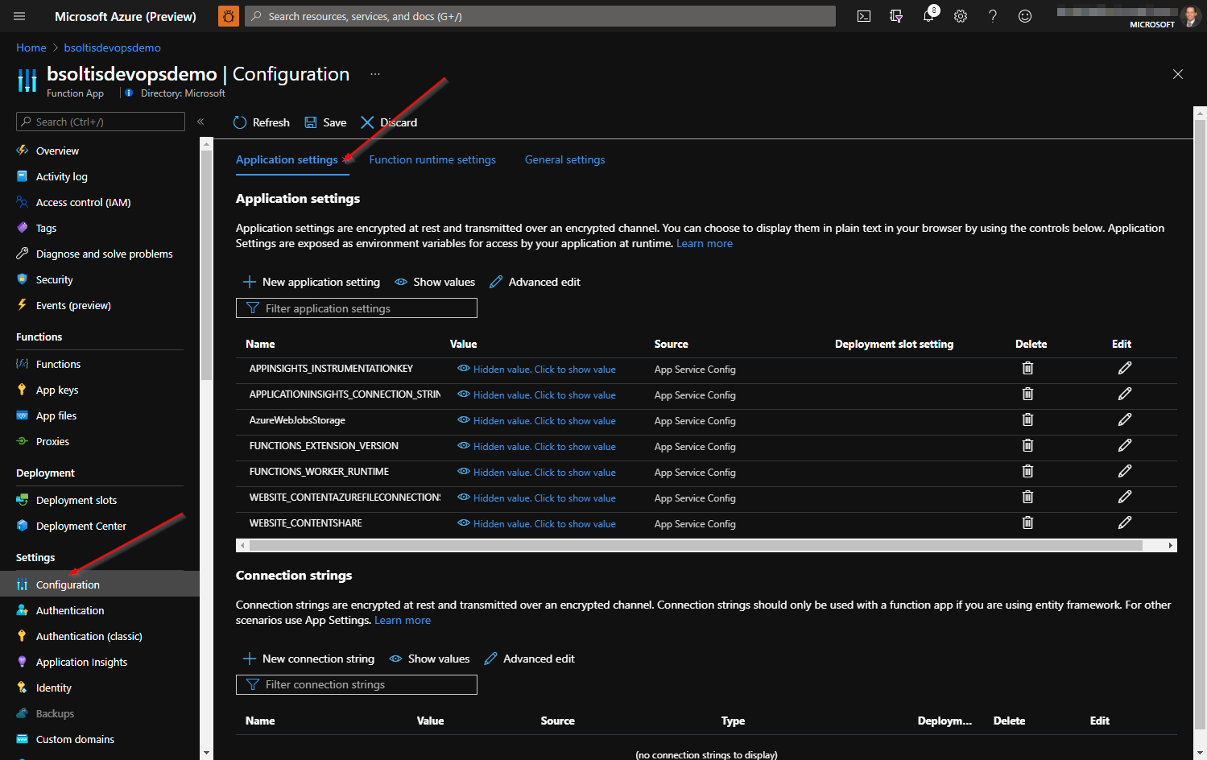This screenshot has width=1207, height=760.
Task: Click the orange bug report icon
Action: tap(229, 16)
